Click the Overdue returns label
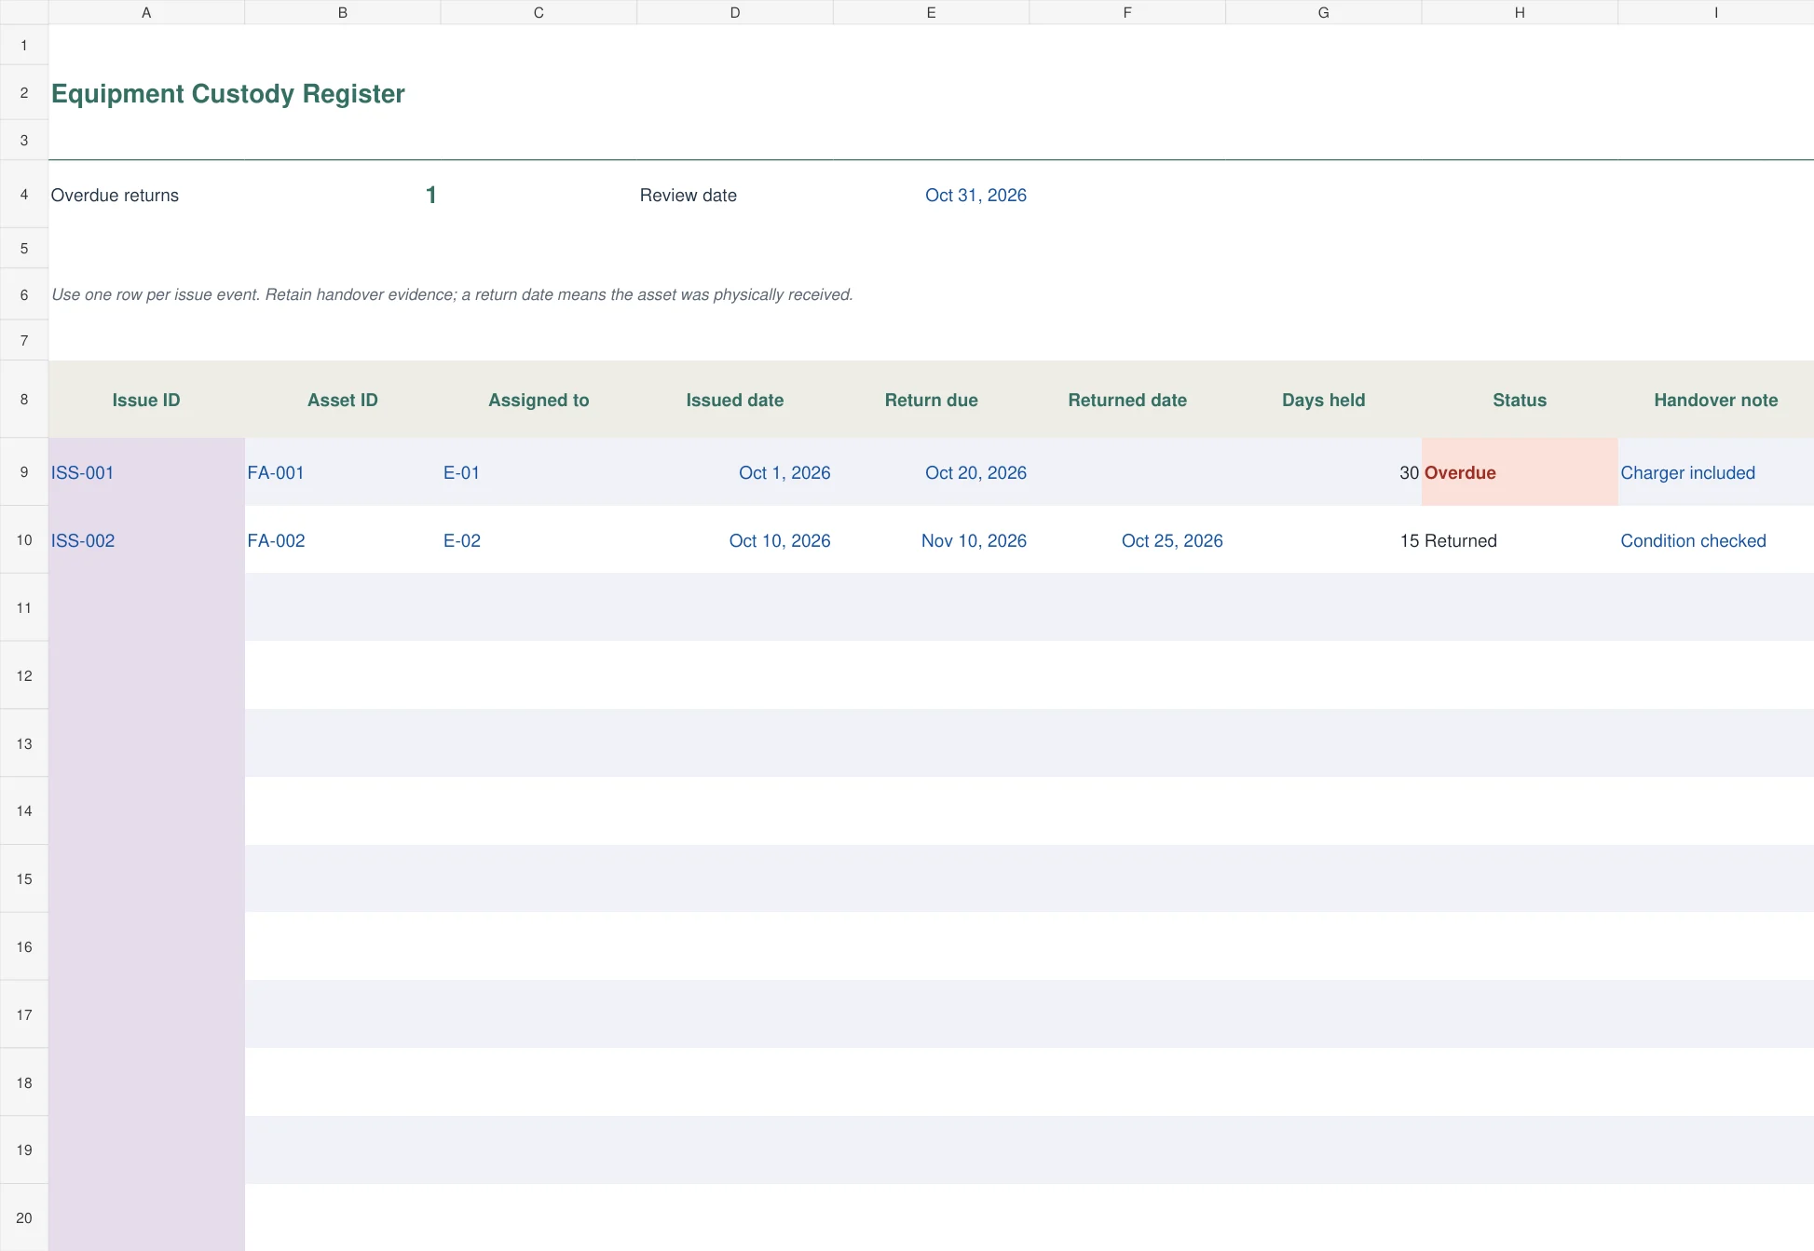This screenshot has width=1814, height=1251. (115, 195)
